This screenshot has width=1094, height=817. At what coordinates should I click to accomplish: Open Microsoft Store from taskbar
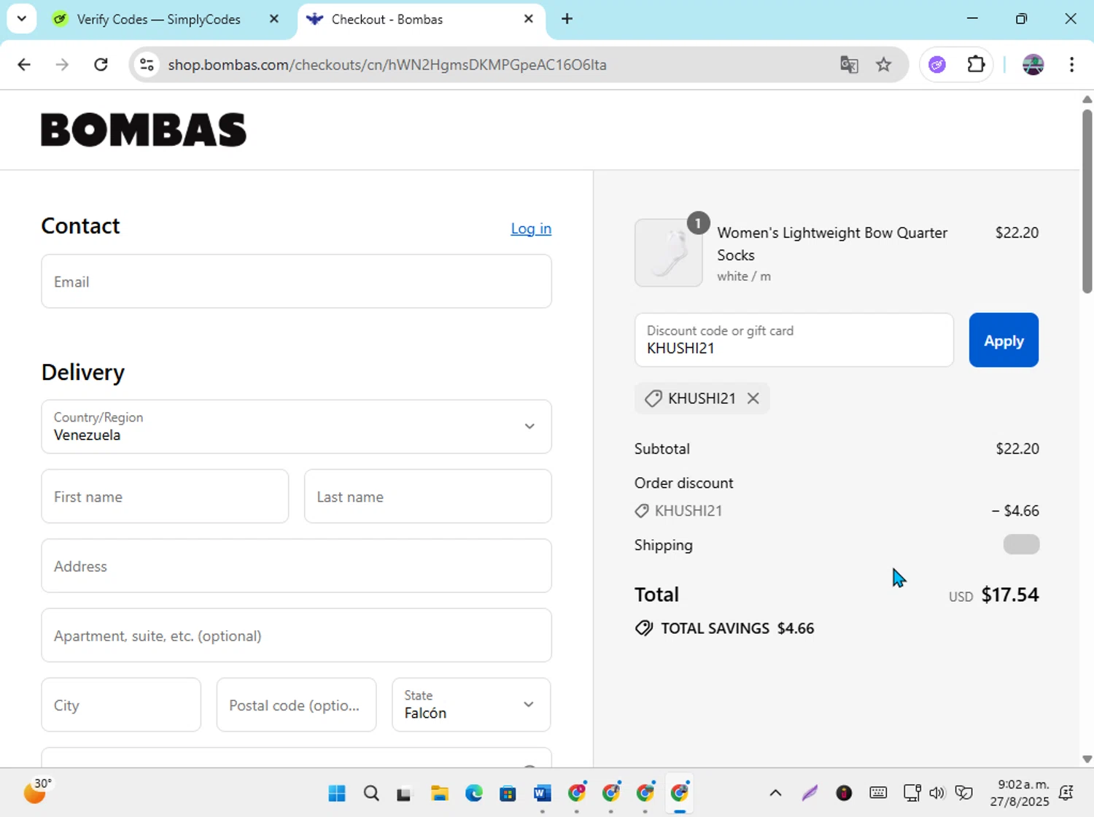(x=508, y=793)
